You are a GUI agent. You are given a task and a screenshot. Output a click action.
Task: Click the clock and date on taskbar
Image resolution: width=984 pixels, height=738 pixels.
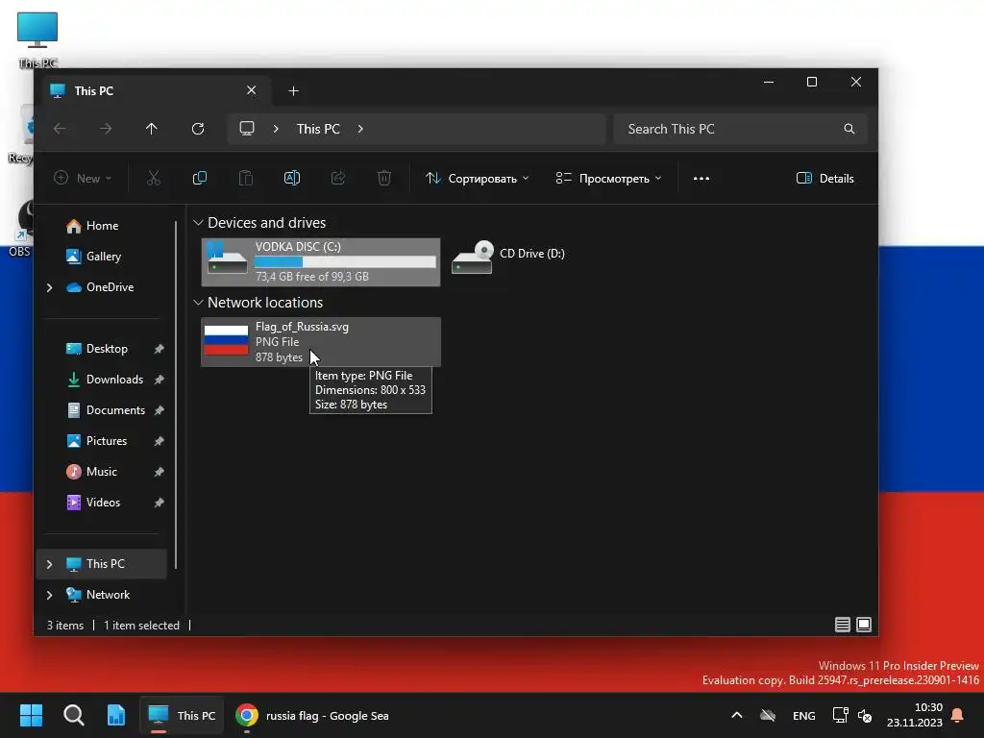(915, 715)
